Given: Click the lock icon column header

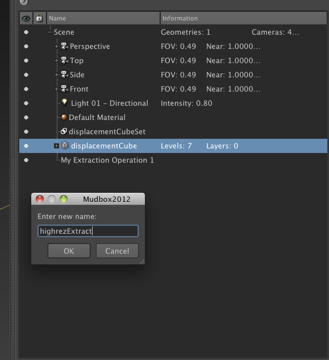Looking at the screenshot, I should [x=39, y=18].
